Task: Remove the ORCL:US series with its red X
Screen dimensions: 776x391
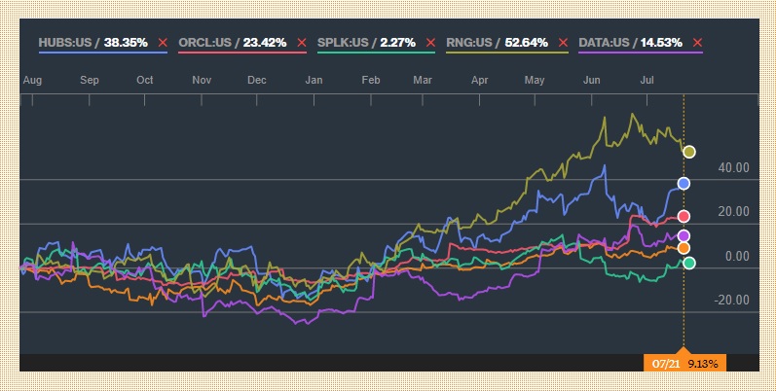Action: 302,43
